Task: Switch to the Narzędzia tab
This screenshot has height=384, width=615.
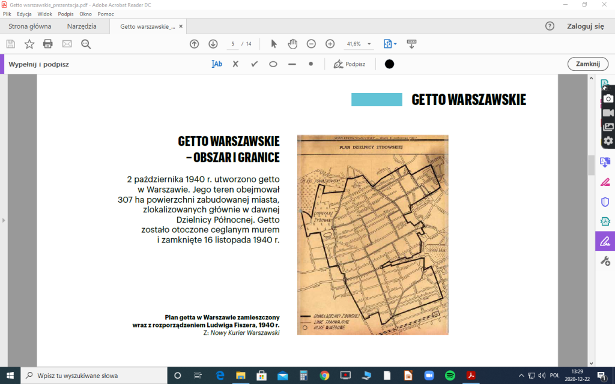Action: pos(82,26)
